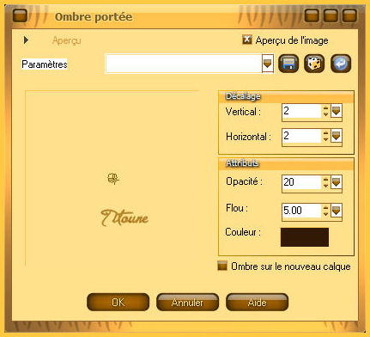Open the Vertical offset slider drop arrow

337,111
